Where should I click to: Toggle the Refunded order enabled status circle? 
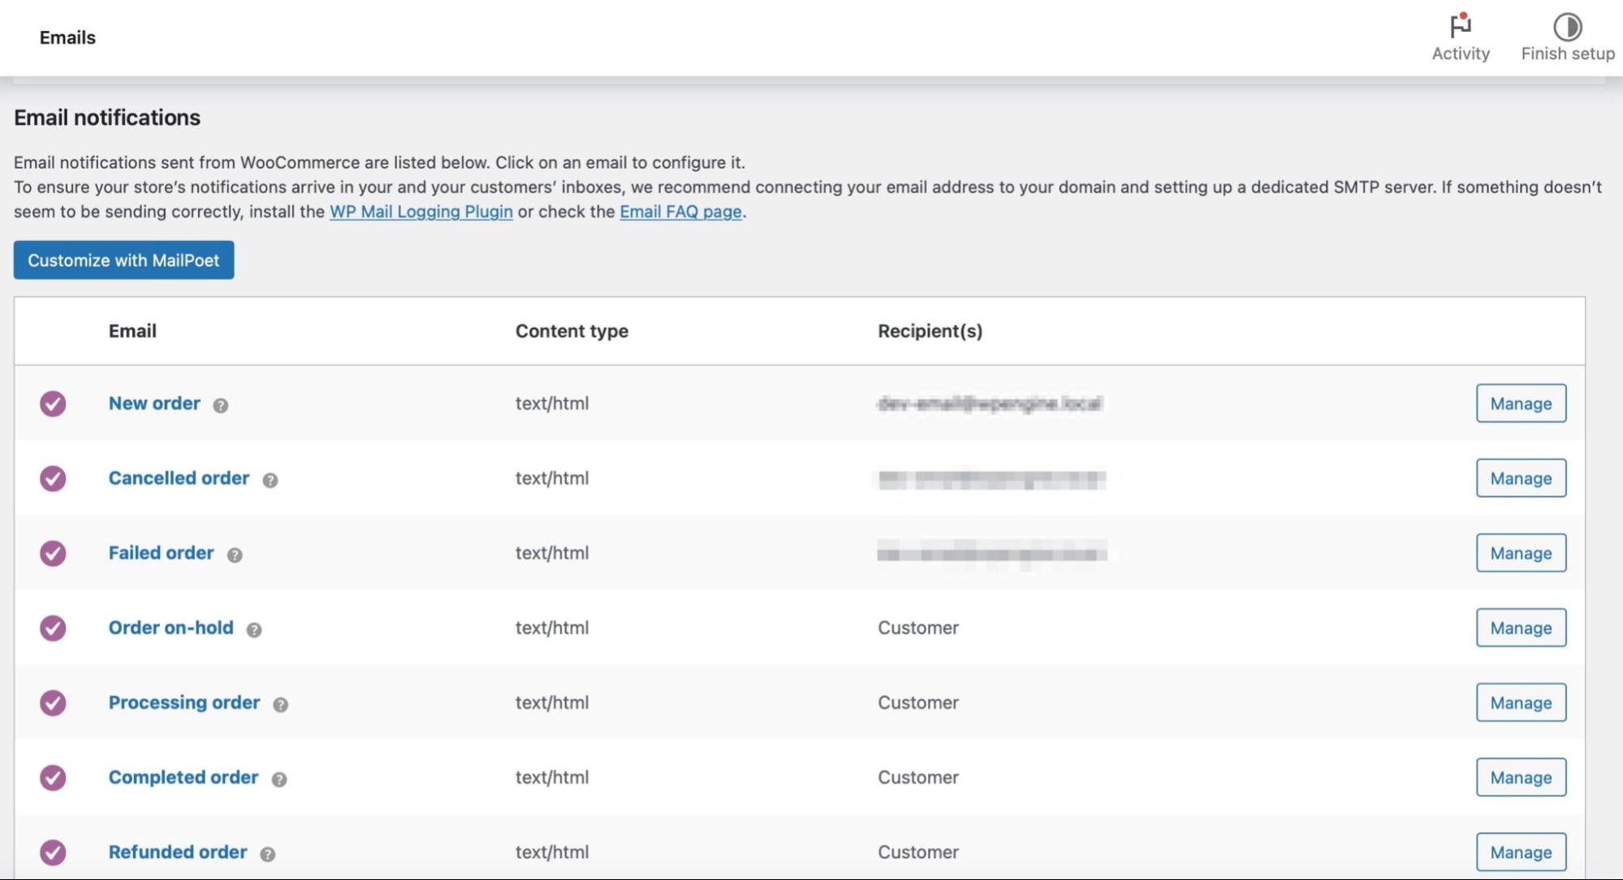click(52, 852)
